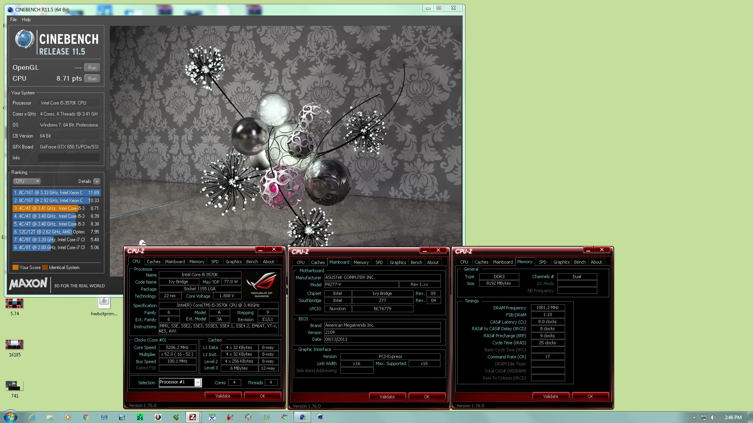The image size is (753, 423).
Task: Run the OpenGL benchmark
Action: [x=92, y=68]
